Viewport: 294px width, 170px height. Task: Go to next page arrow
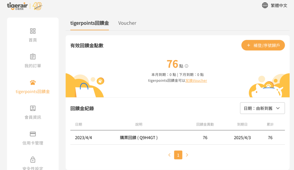tap(187, 155)
